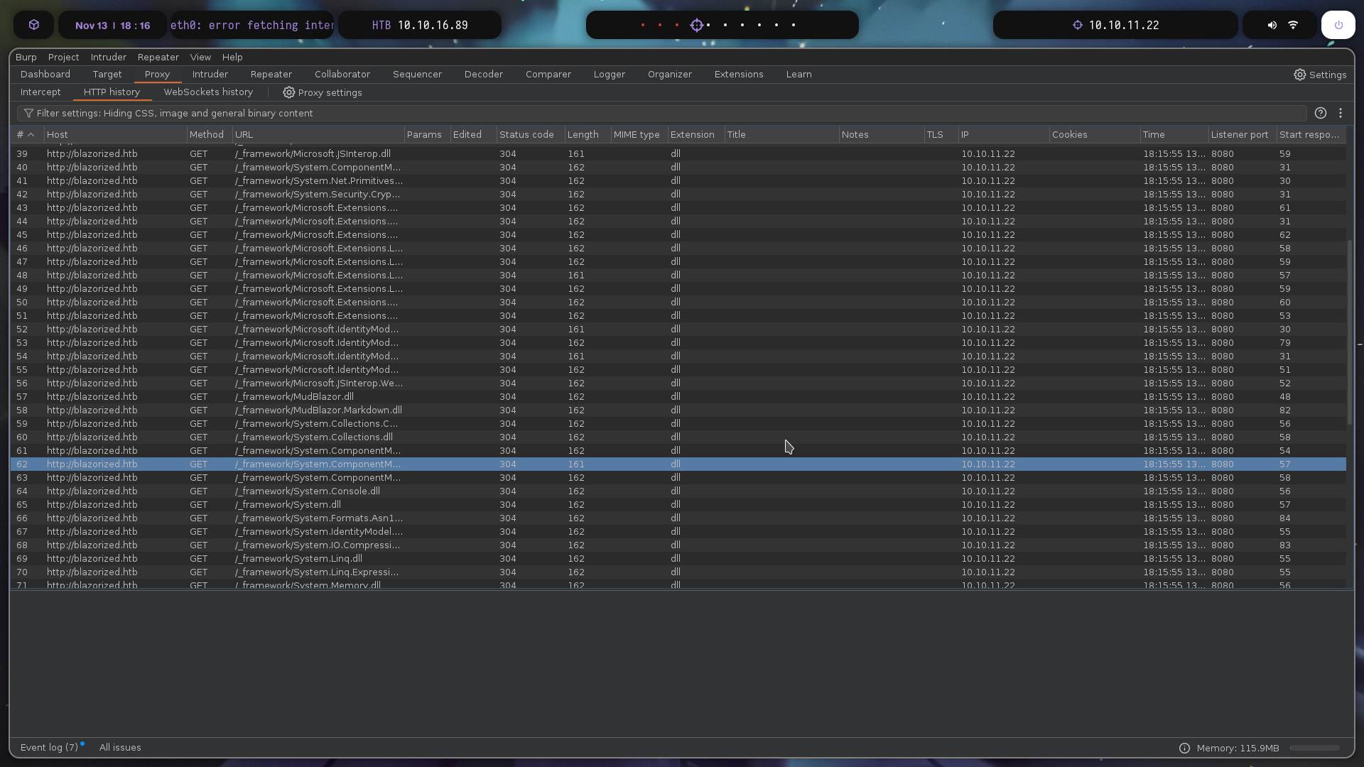Screen dimensions: 1364x767
Task: Switch to the Learn tab
Action: [x=799, y=74]
